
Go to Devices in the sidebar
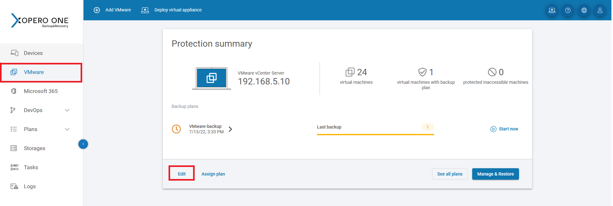point(33,53)
